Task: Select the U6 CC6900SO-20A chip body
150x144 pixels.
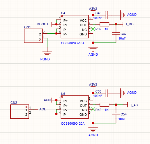Action: tap(75, 107)
